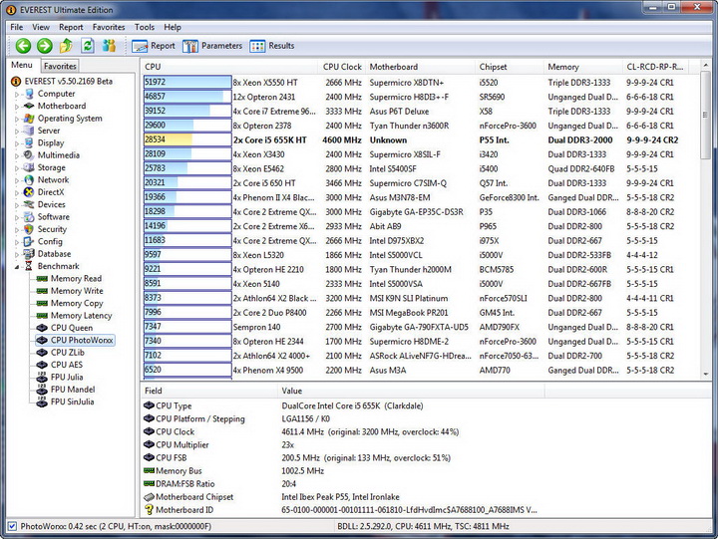
Task: Expand the Storage tree node
Action: pyautogui.click(x=17, y=168)
